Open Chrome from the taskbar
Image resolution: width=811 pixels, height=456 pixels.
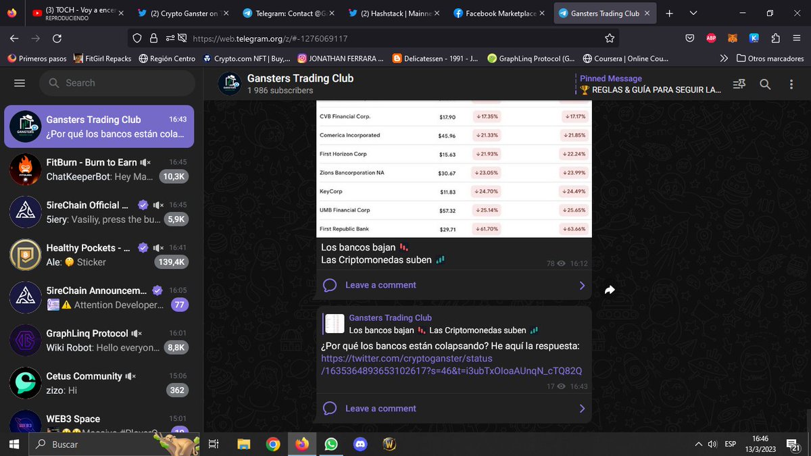pos(273,444)
